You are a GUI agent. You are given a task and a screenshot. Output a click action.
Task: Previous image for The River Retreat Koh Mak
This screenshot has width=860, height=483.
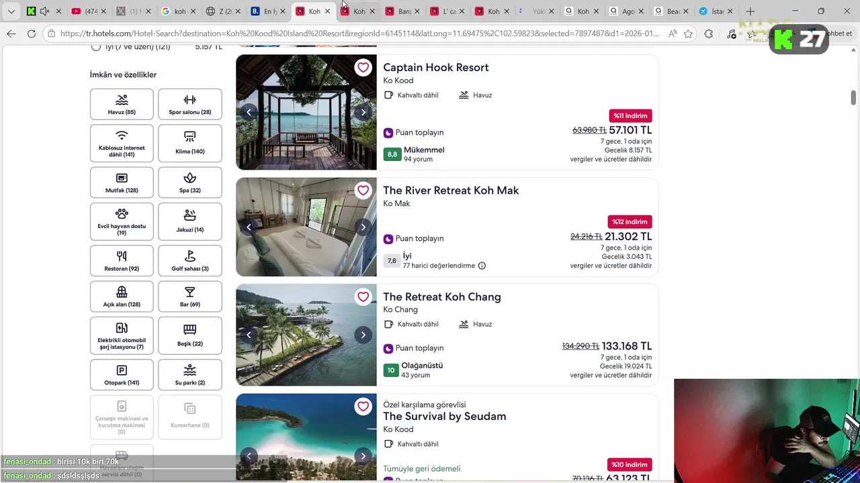coord(249,227)
